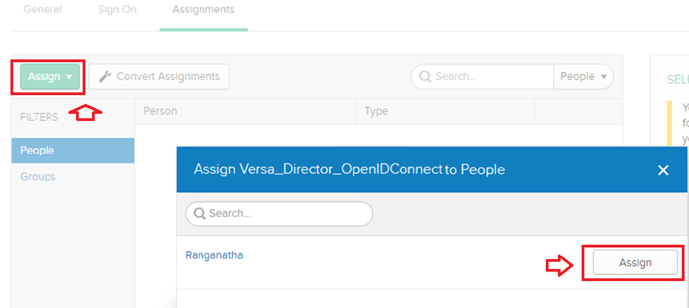Click the Type column header
Image resolution: width=689 pixels, height=308 pixels.
coord(376,112)
